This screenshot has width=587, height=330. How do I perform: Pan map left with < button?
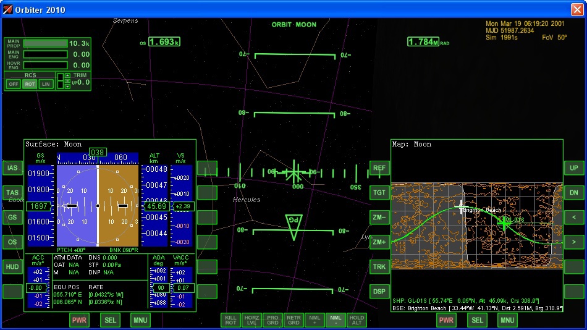574,218
